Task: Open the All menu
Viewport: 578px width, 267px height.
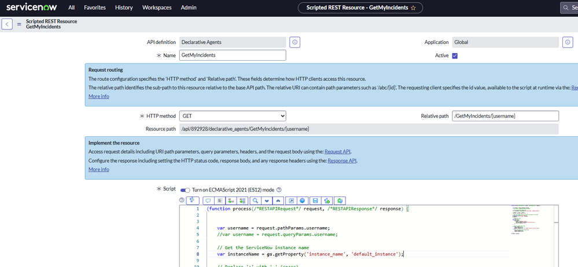Action: (x=72, y=8)
